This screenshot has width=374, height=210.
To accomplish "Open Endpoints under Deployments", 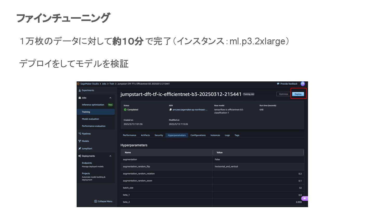I will pyautogui.click(x=87, y=163).
